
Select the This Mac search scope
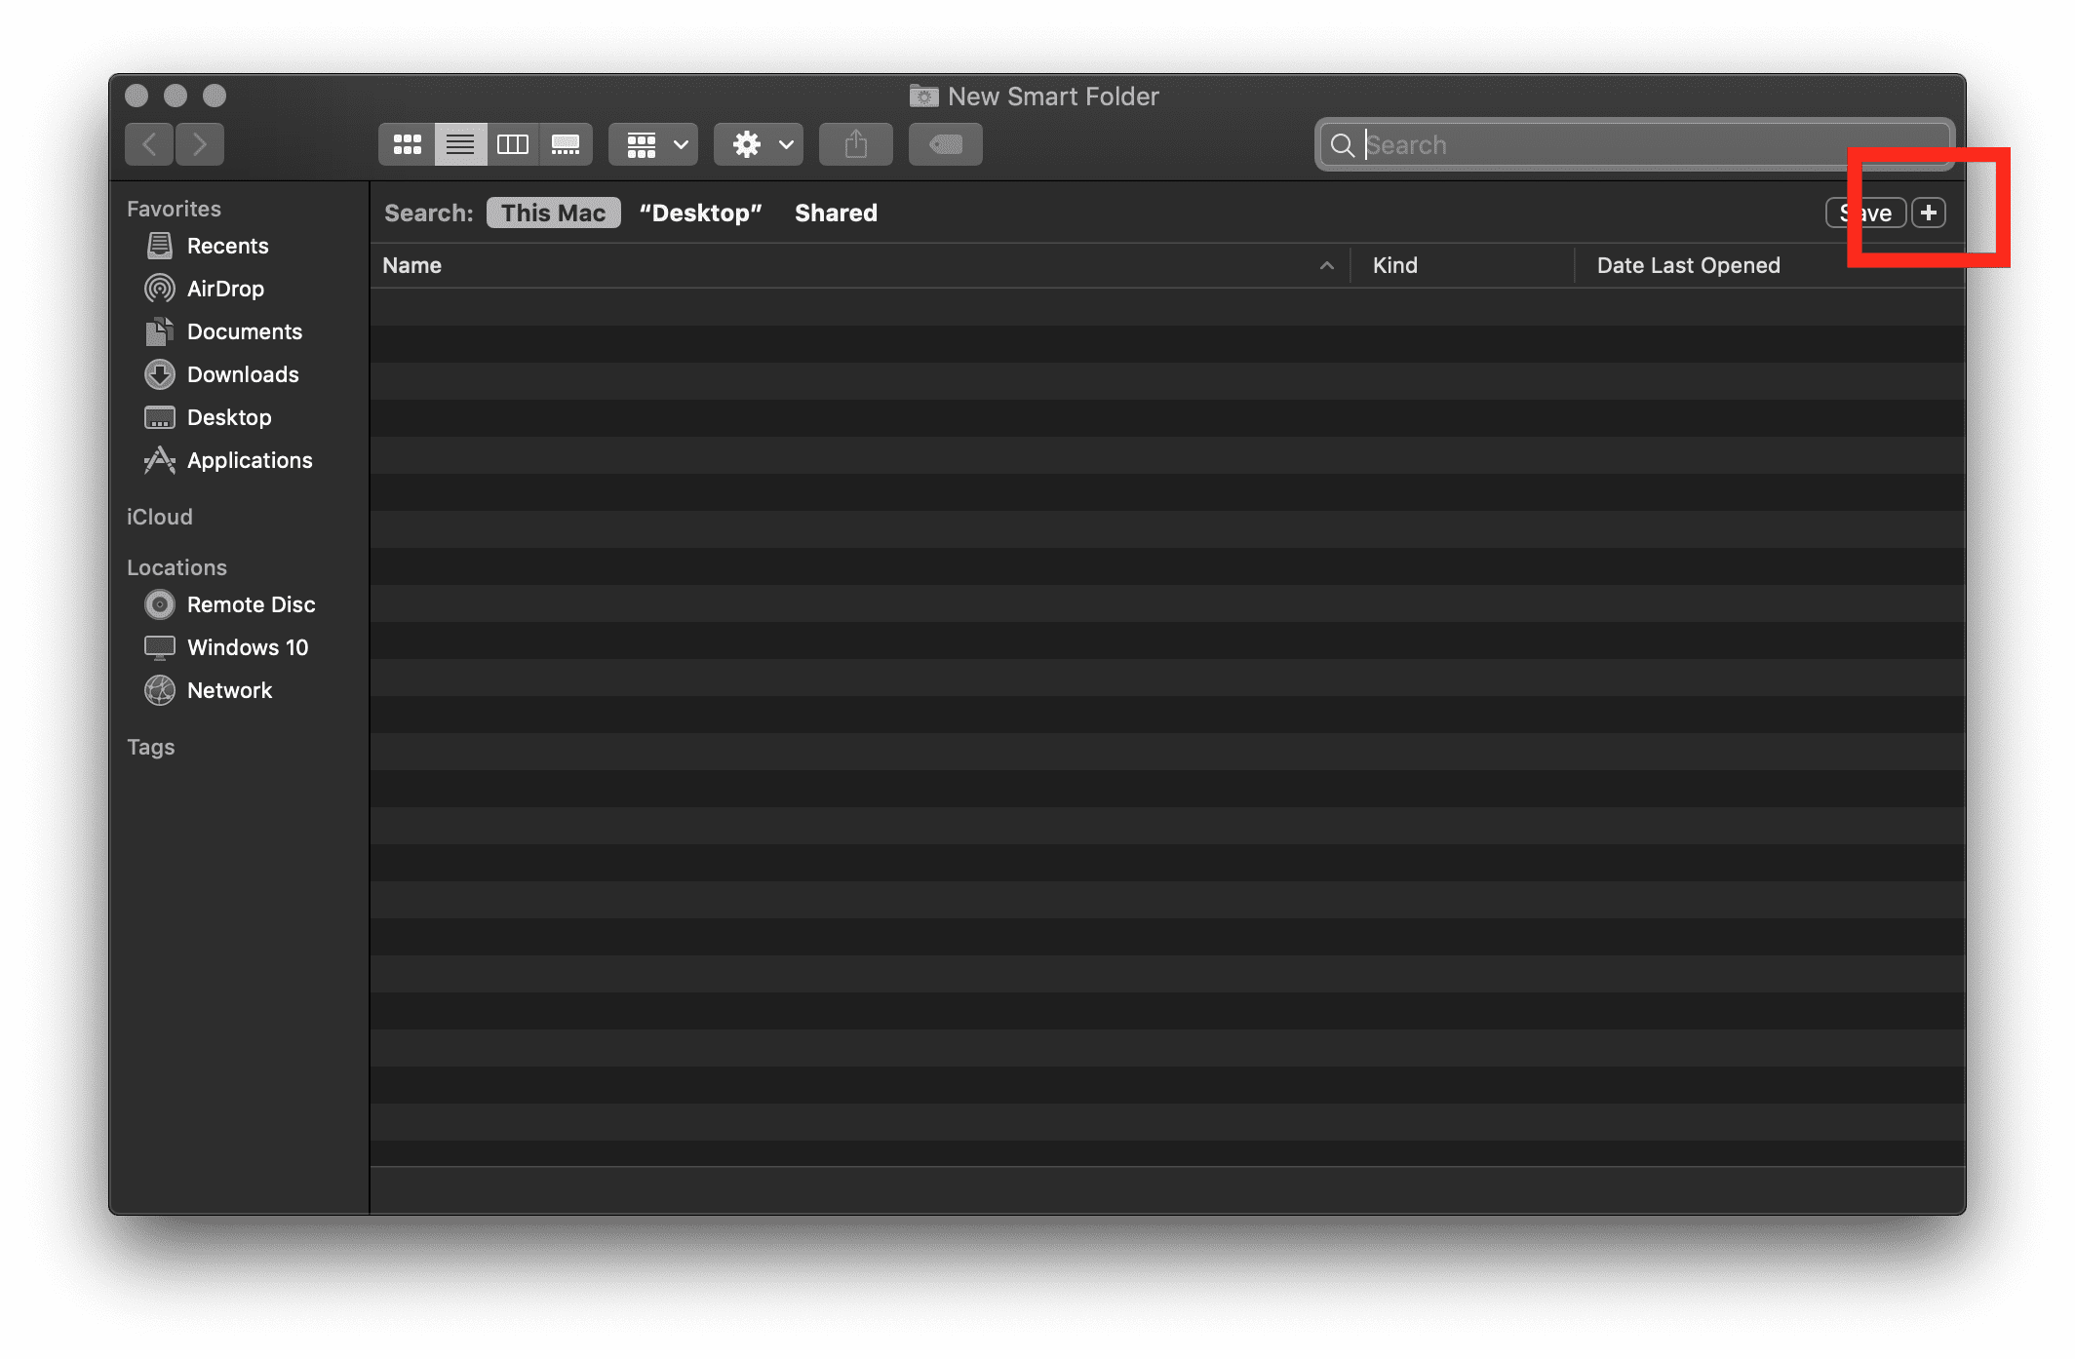coord(554,213)
